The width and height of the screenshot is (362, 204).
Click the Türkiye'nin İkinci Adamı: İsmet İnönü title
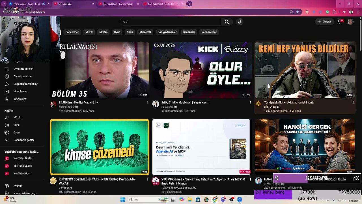click(289, 103)
